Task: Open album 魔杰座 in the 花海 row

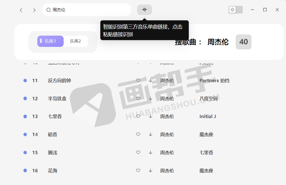Action: pos(206,171)
